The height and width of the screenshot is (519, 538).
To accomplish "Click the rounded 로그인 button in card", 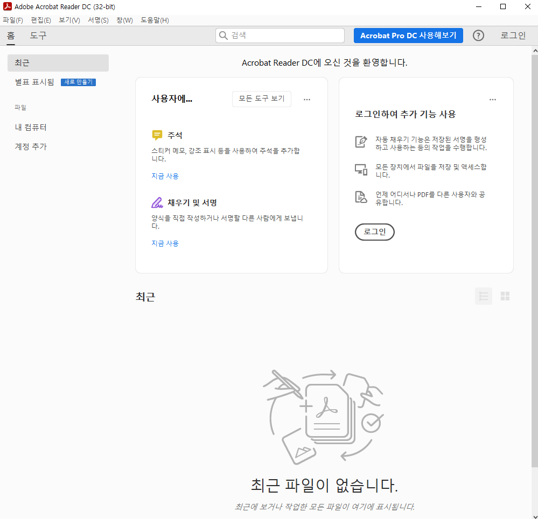I will coord(375,232).
